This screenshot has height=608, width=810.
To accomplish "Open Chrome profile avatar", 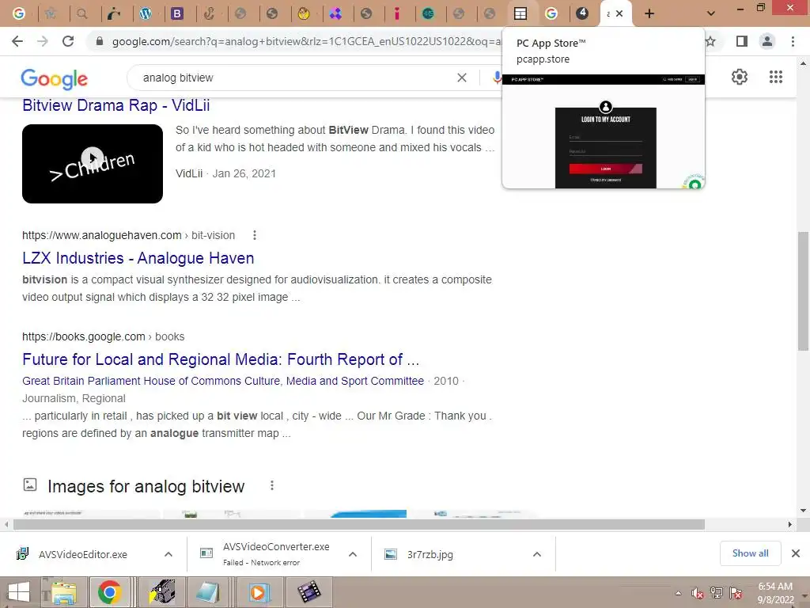I will pyautogui.click(x=767, y=41).
